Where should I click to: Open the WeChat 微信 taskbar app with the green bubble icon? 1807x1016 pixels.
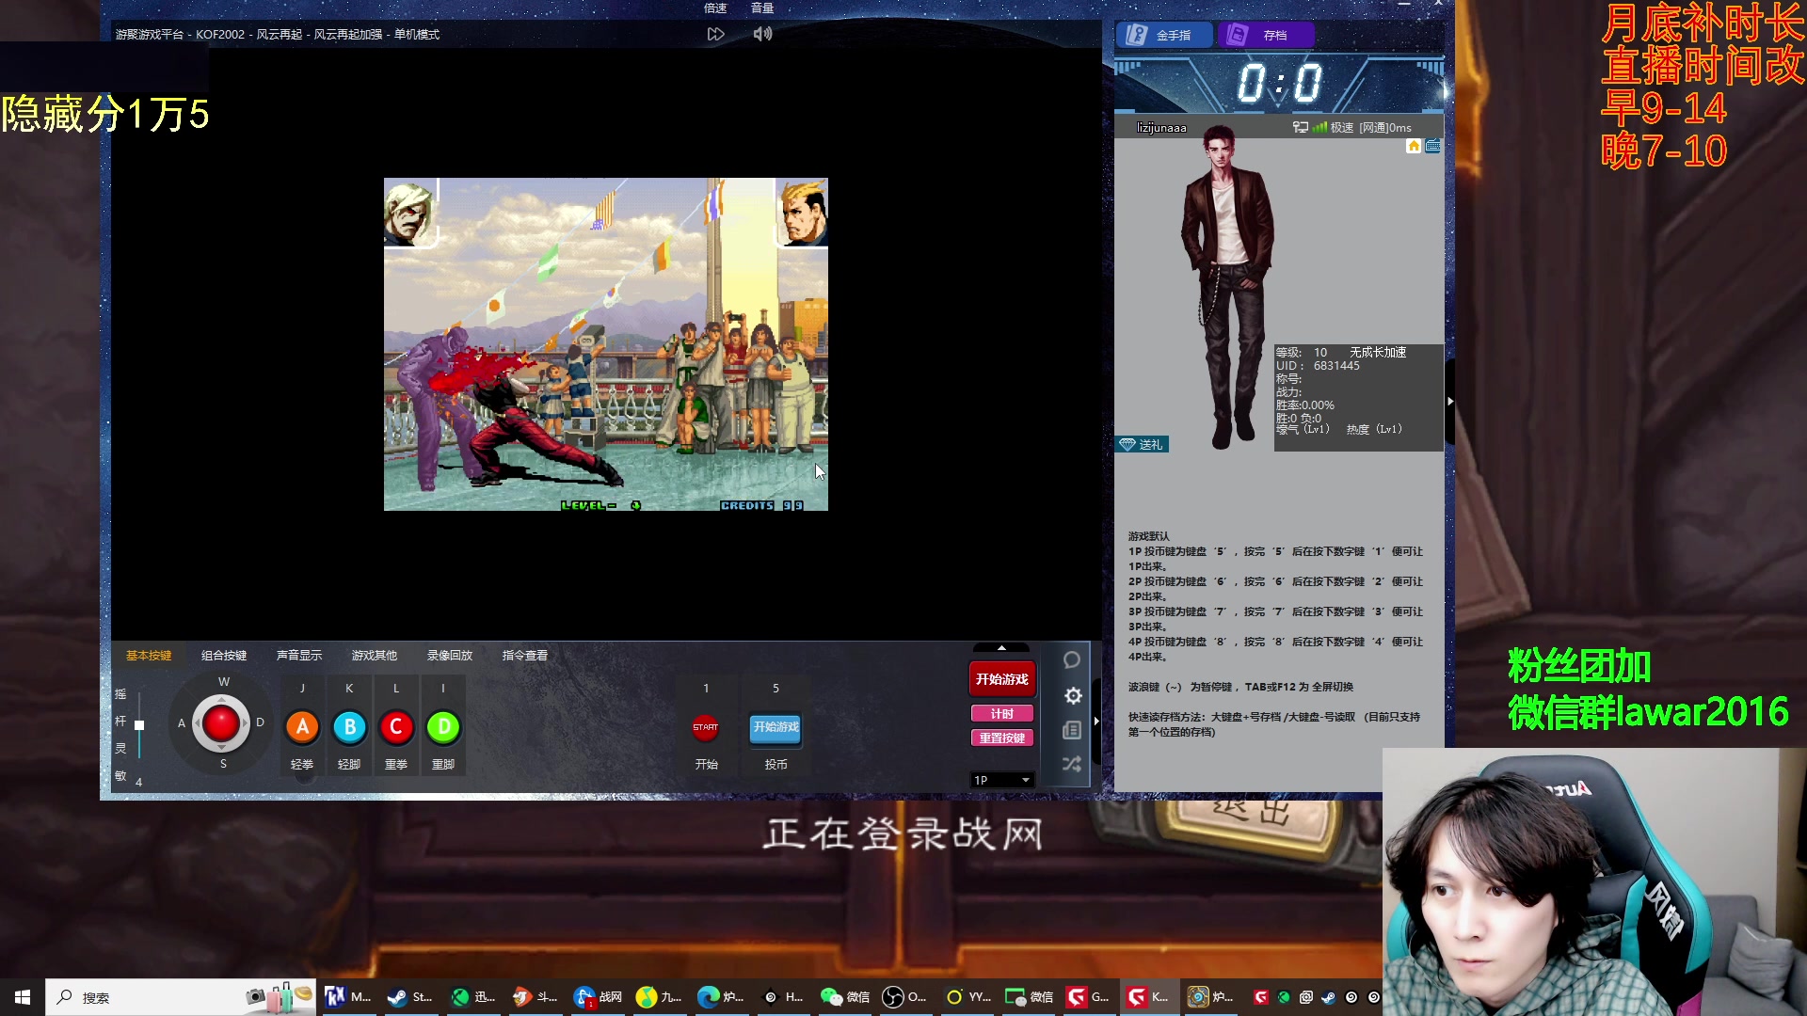tap(844, 997)
